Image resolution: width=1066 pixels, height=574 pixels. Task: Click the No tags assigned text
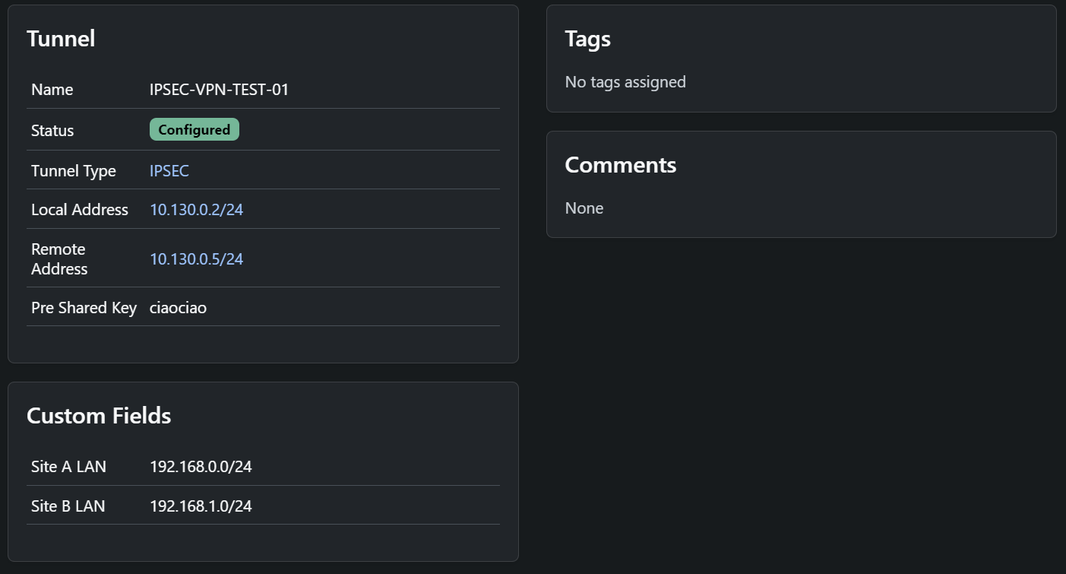[625, 81]
